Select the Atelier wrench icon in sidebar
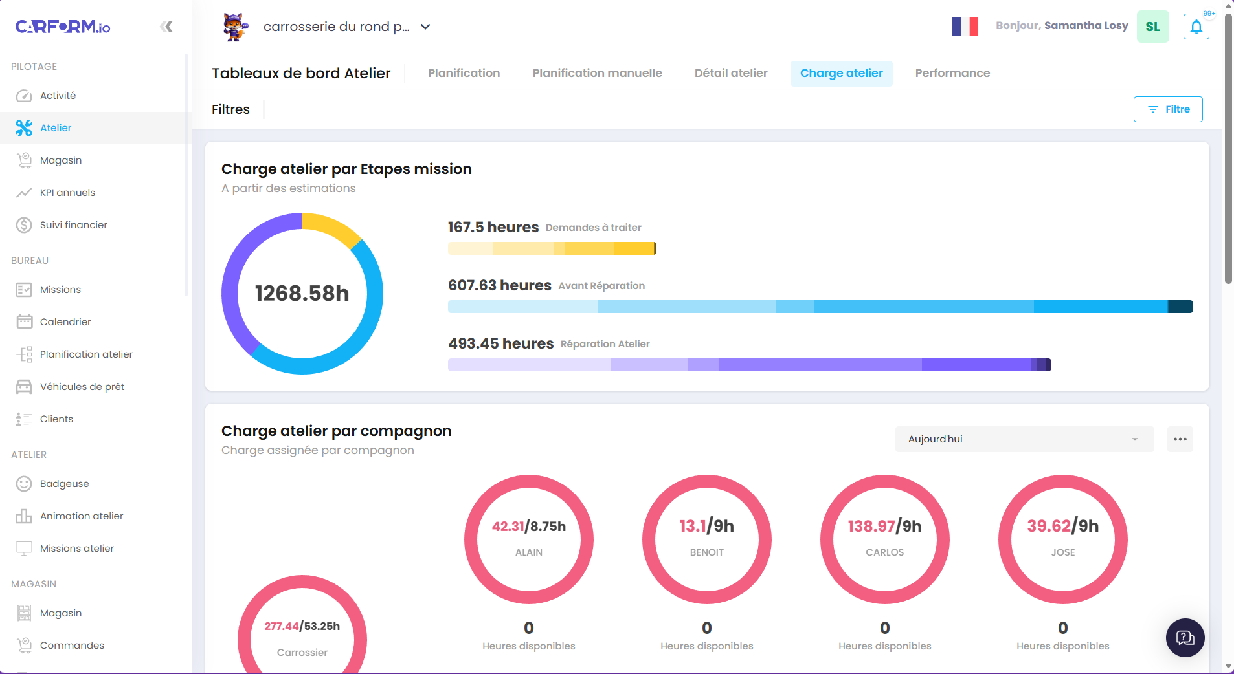The image size is (1234, 674). point(24,128)
